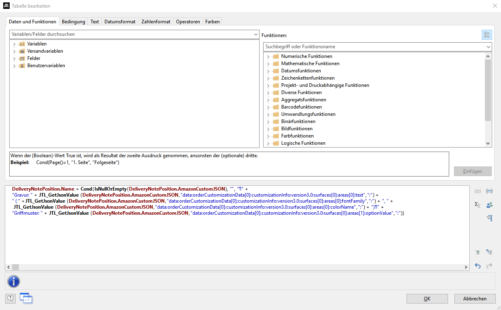Viewport: 501px width, 310px height.
Task: Click the sigma sum icon
Action: [478, 205]
